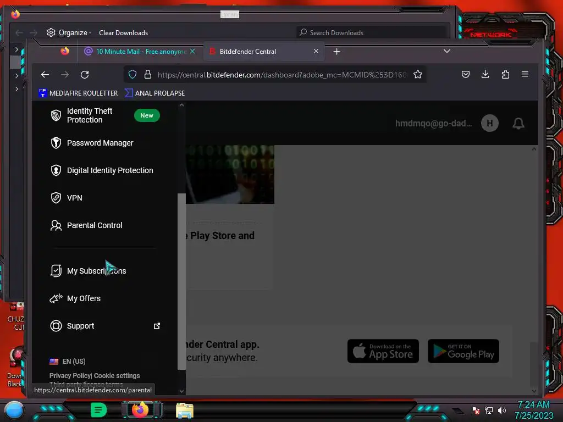Image resolution: width=563 pixels, height=422 pixels.
Task: Click the Firefox taskbar icon
Action: click(x=140, y=409)
